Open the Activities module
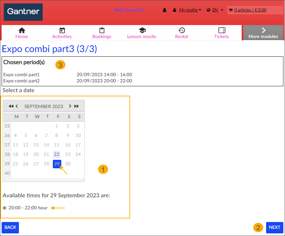Screen dimensions: 285x236 [62, 33]
